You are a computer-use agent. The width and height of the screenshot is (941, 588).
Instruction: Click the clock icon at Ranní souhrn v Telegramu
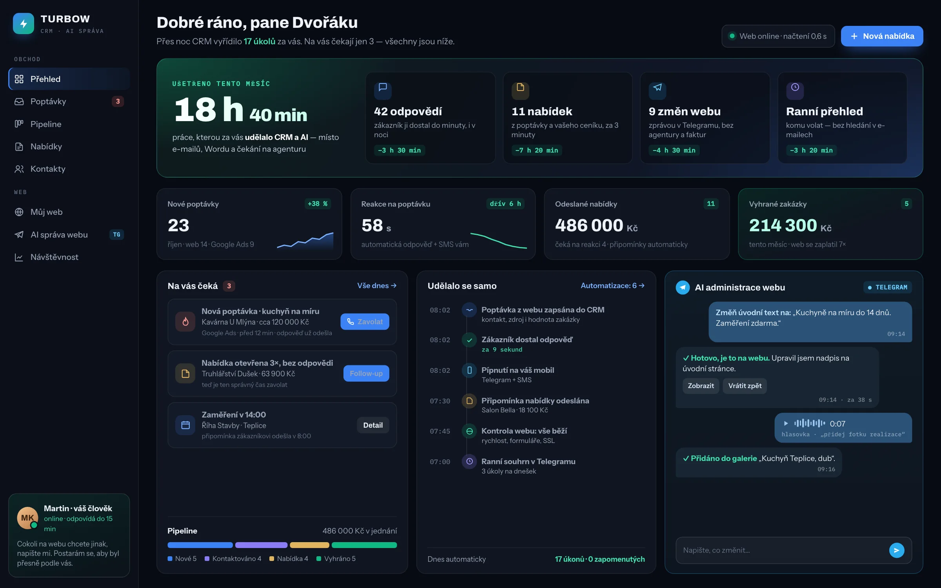coord(469,462)
